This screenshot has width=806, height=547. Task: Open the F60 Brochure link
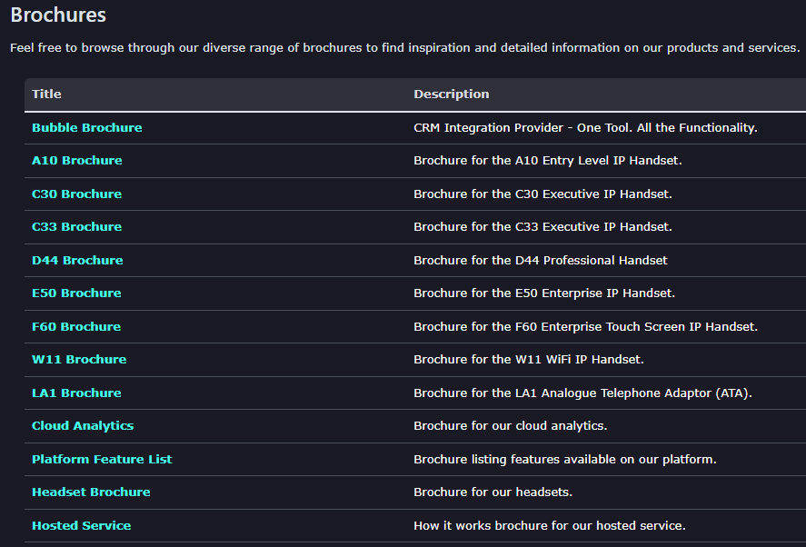pos(76,326)
